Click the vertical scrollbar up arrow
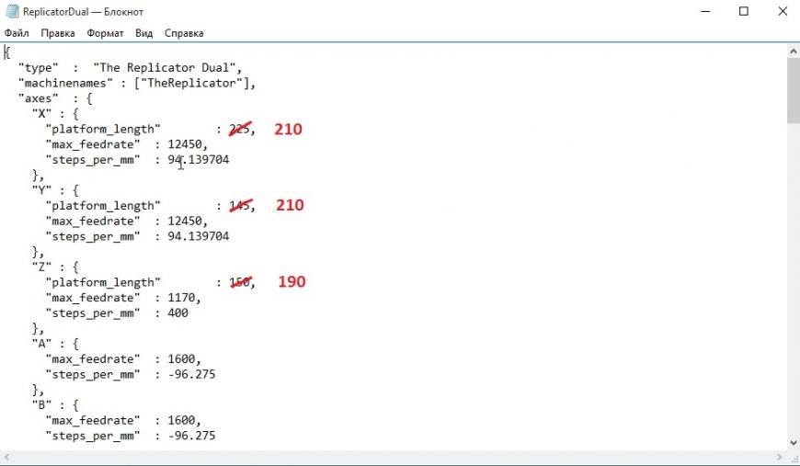This screenshot has width=800, height=466. 794,51
